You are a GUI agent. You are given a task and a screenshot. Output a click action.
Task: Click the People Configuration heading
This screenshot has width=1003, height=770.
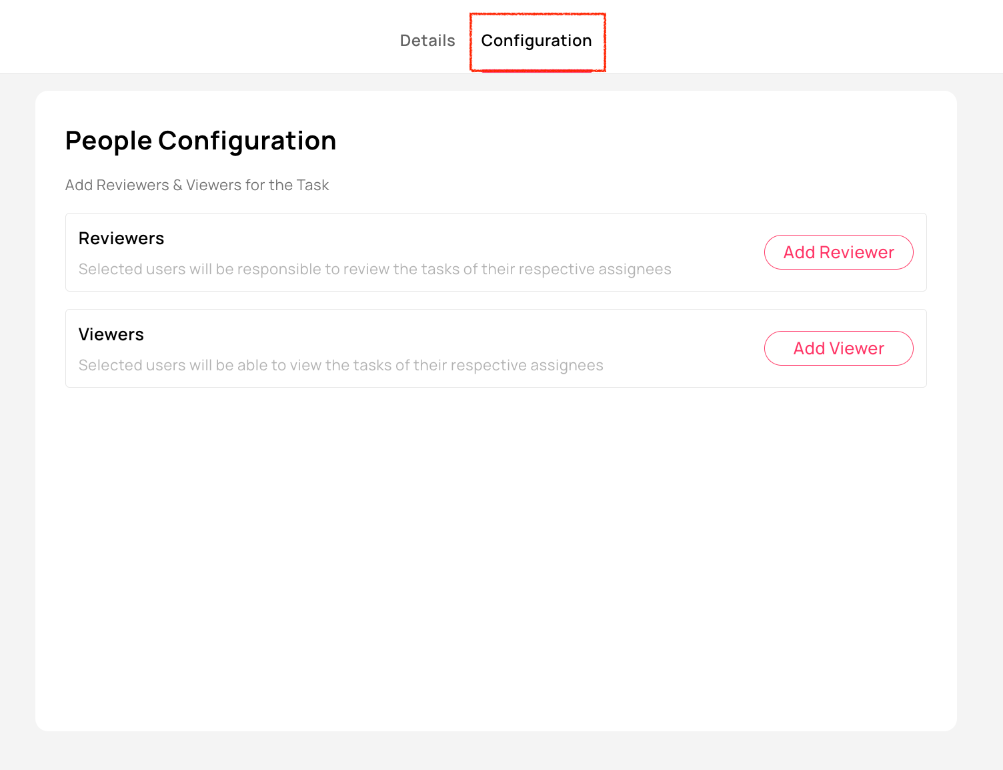(x=200, y=141)
